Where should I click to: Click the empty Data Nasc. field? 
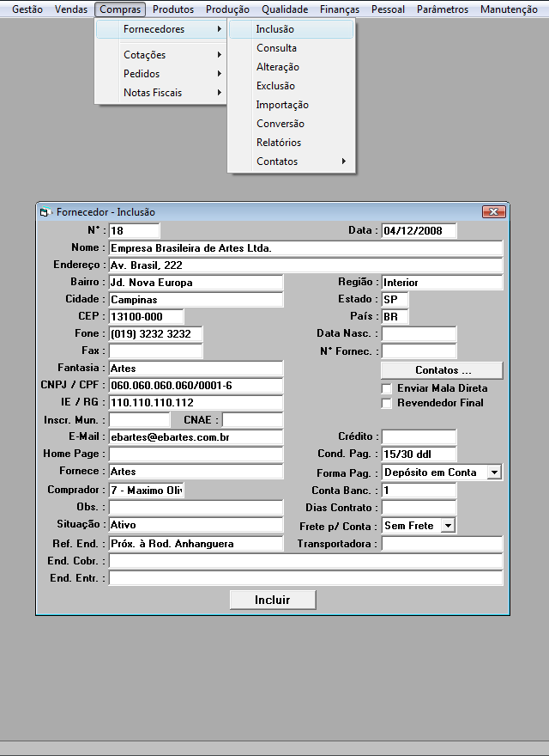[x=419, y=333]
